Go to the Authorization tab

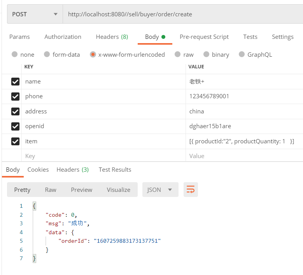coord(63,37)
